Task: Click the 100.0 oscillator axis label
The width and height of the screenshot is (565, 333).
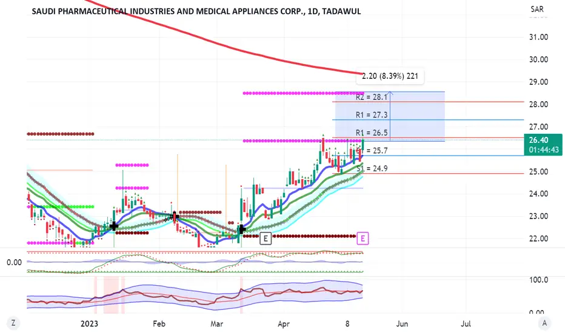Action: [x=538, y=280]
